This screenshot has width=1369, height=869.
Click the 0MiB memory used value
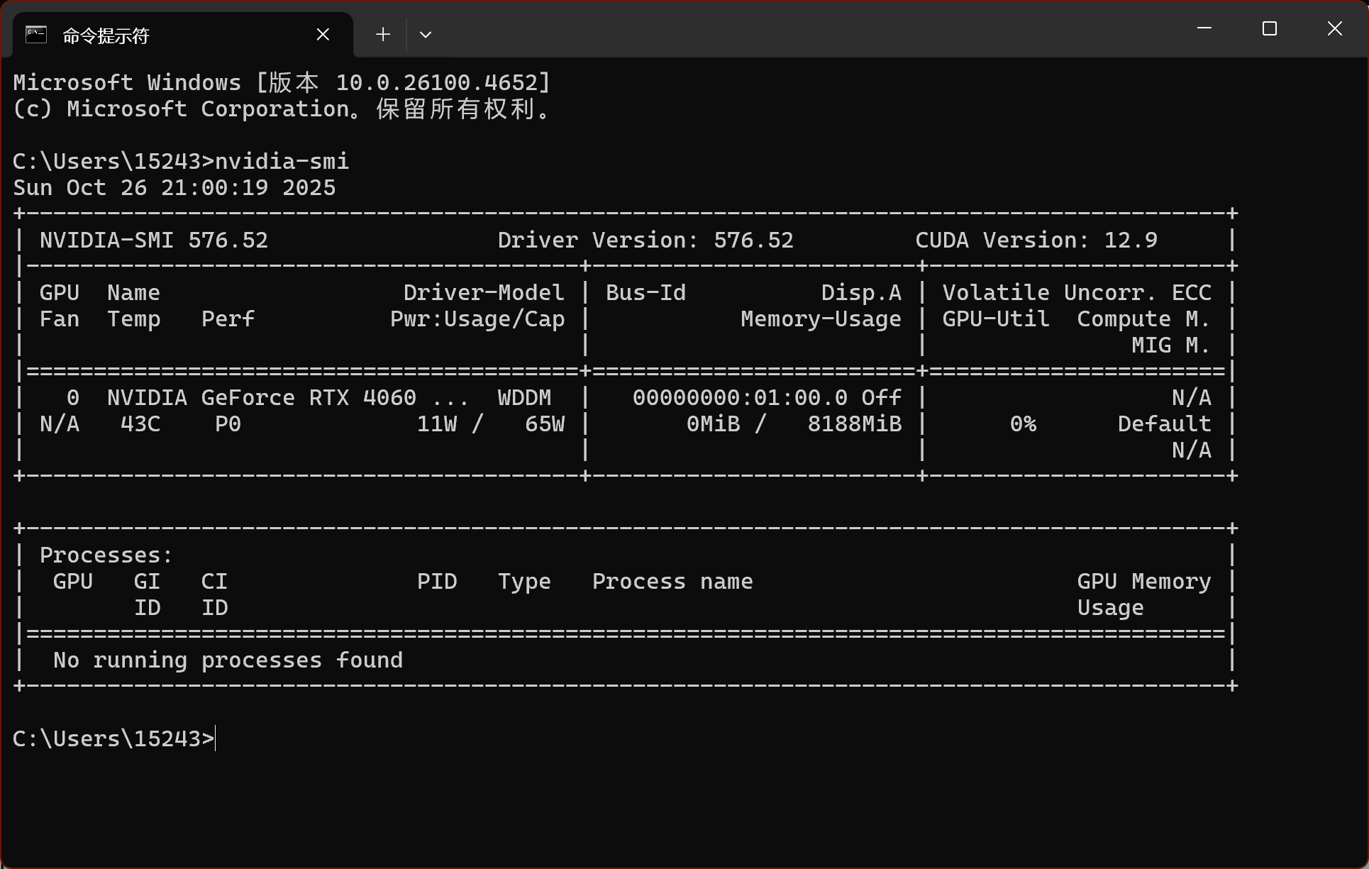coord(713,424)
